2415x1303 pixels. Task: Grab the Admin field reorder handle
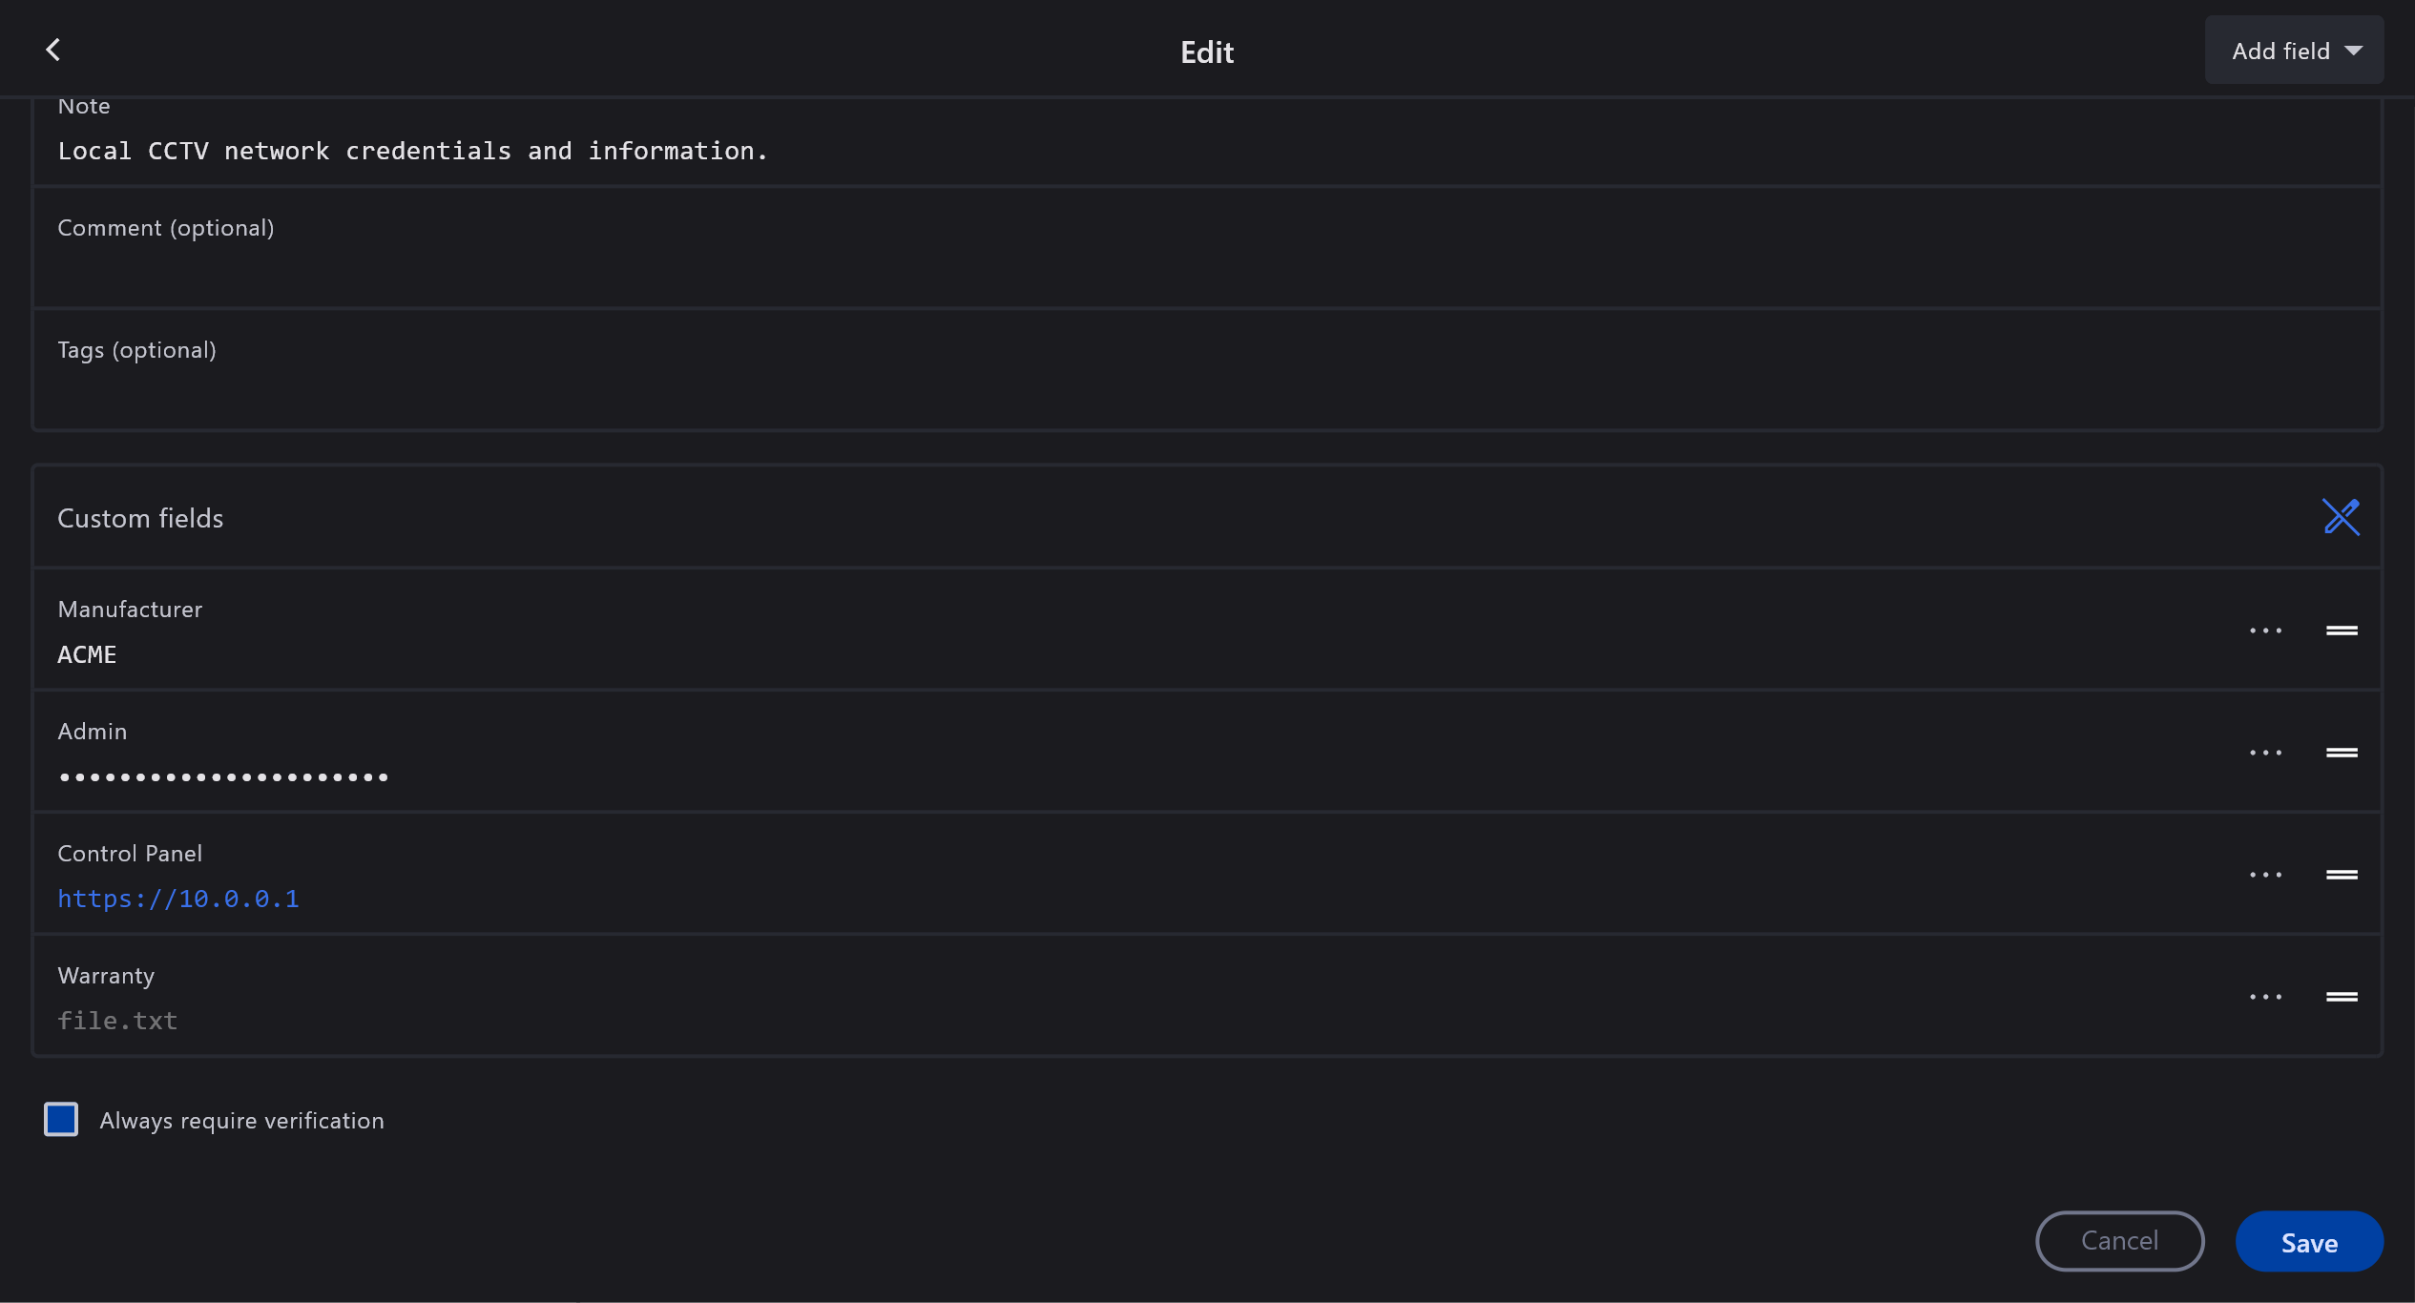pyautogui.click(x=2342, y=753)
